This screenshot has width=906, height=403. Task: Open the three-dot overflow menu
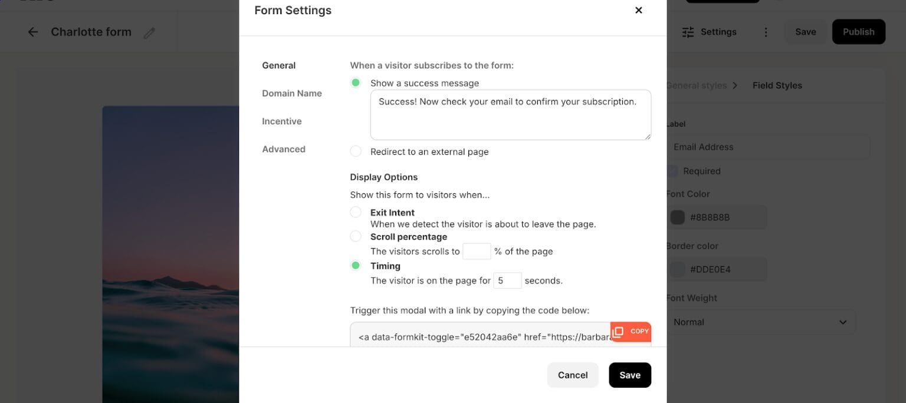[x=766, y=32]
